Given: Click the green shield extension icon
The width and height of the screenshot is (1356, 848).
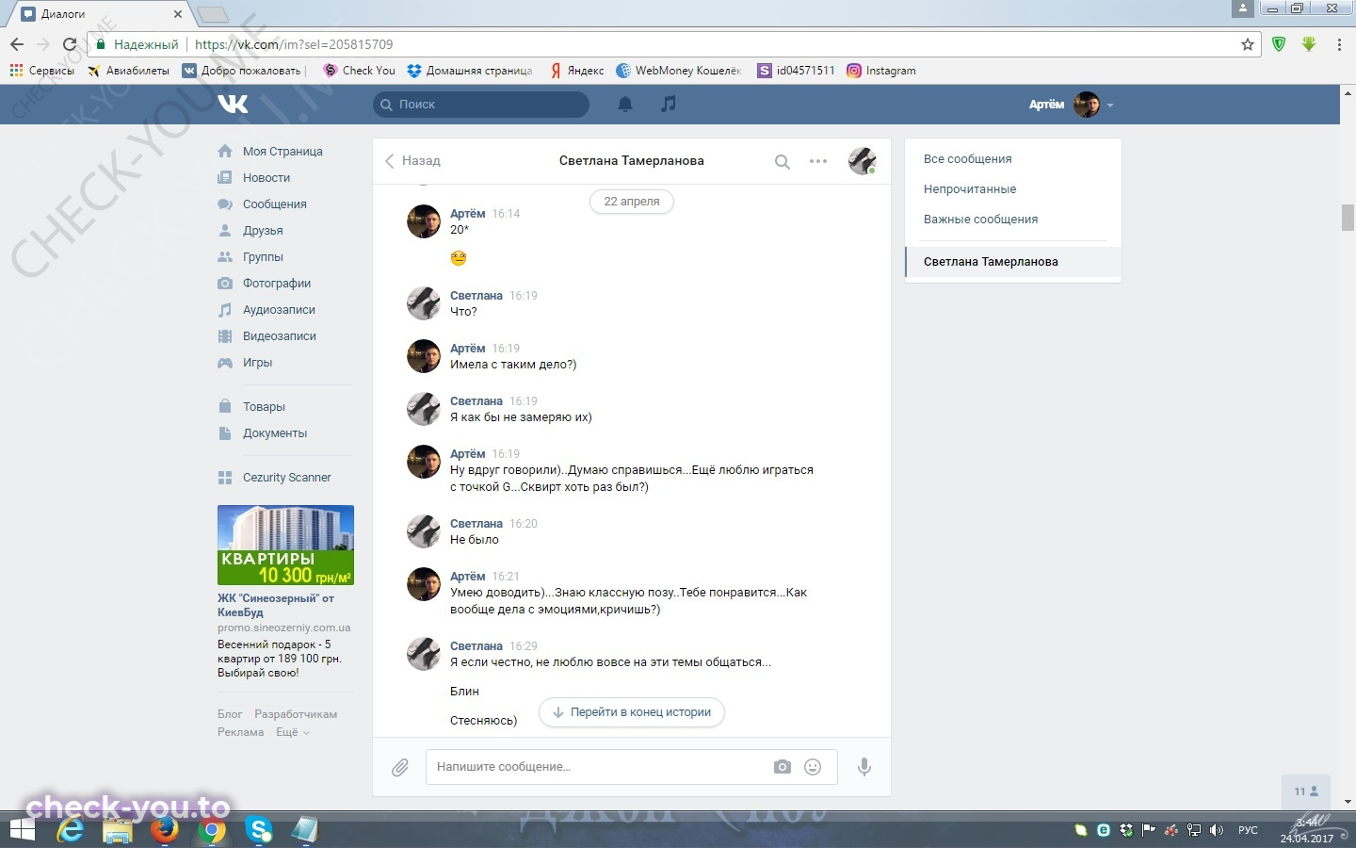Looking at the screenshot, I should 1279,44.
